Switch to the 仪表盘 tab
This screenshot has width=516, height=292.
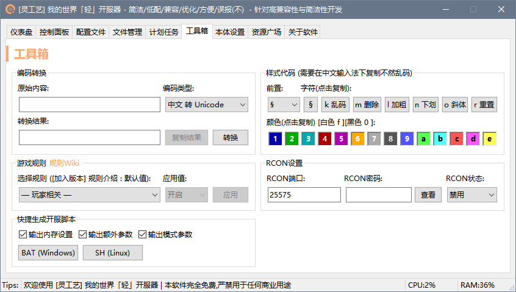(x=21, y=32)
